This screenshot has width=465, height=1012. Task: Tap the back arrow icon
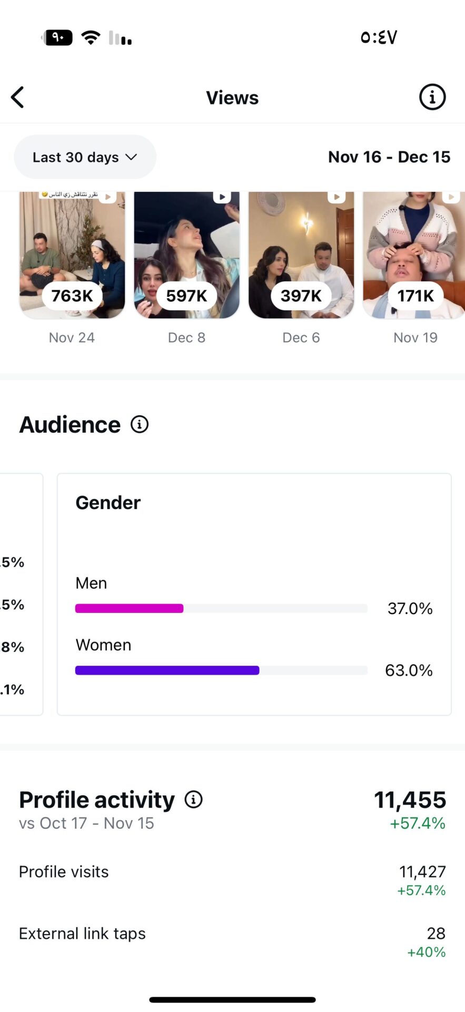click(x=18, y=98)
